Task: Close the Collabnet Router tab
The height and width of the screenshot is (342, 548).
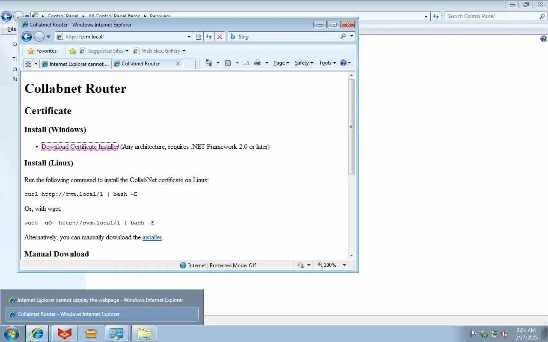Action: click(x=178, y=64)
